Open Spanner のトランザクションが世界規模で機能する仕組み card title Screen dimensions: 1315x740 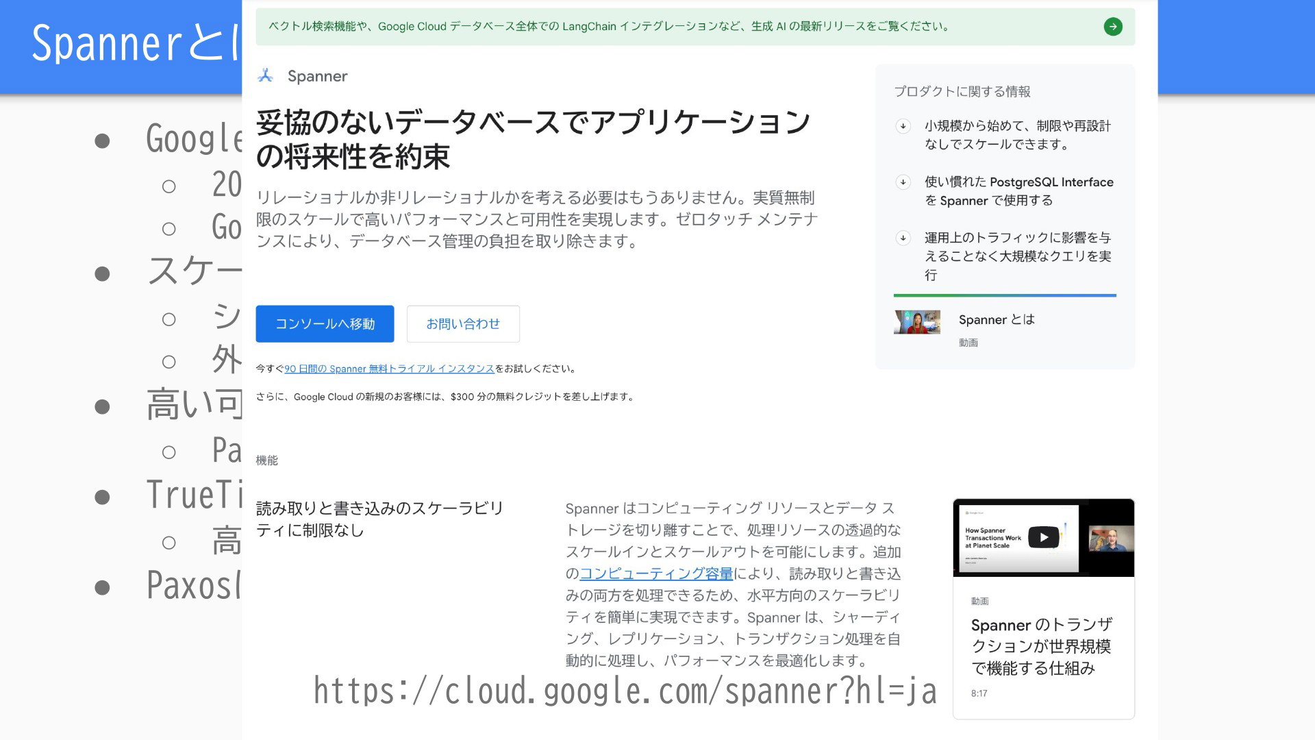click(x=1042, y=646)
